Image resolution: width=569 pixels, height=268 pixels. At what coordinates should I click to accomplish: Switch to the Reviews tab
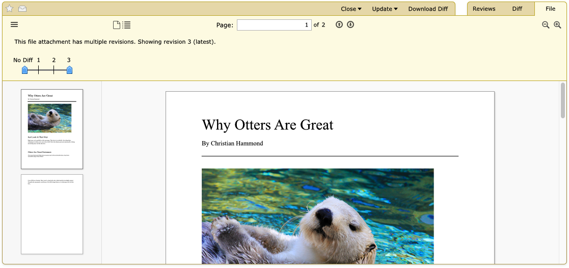(x=484, y=9)
